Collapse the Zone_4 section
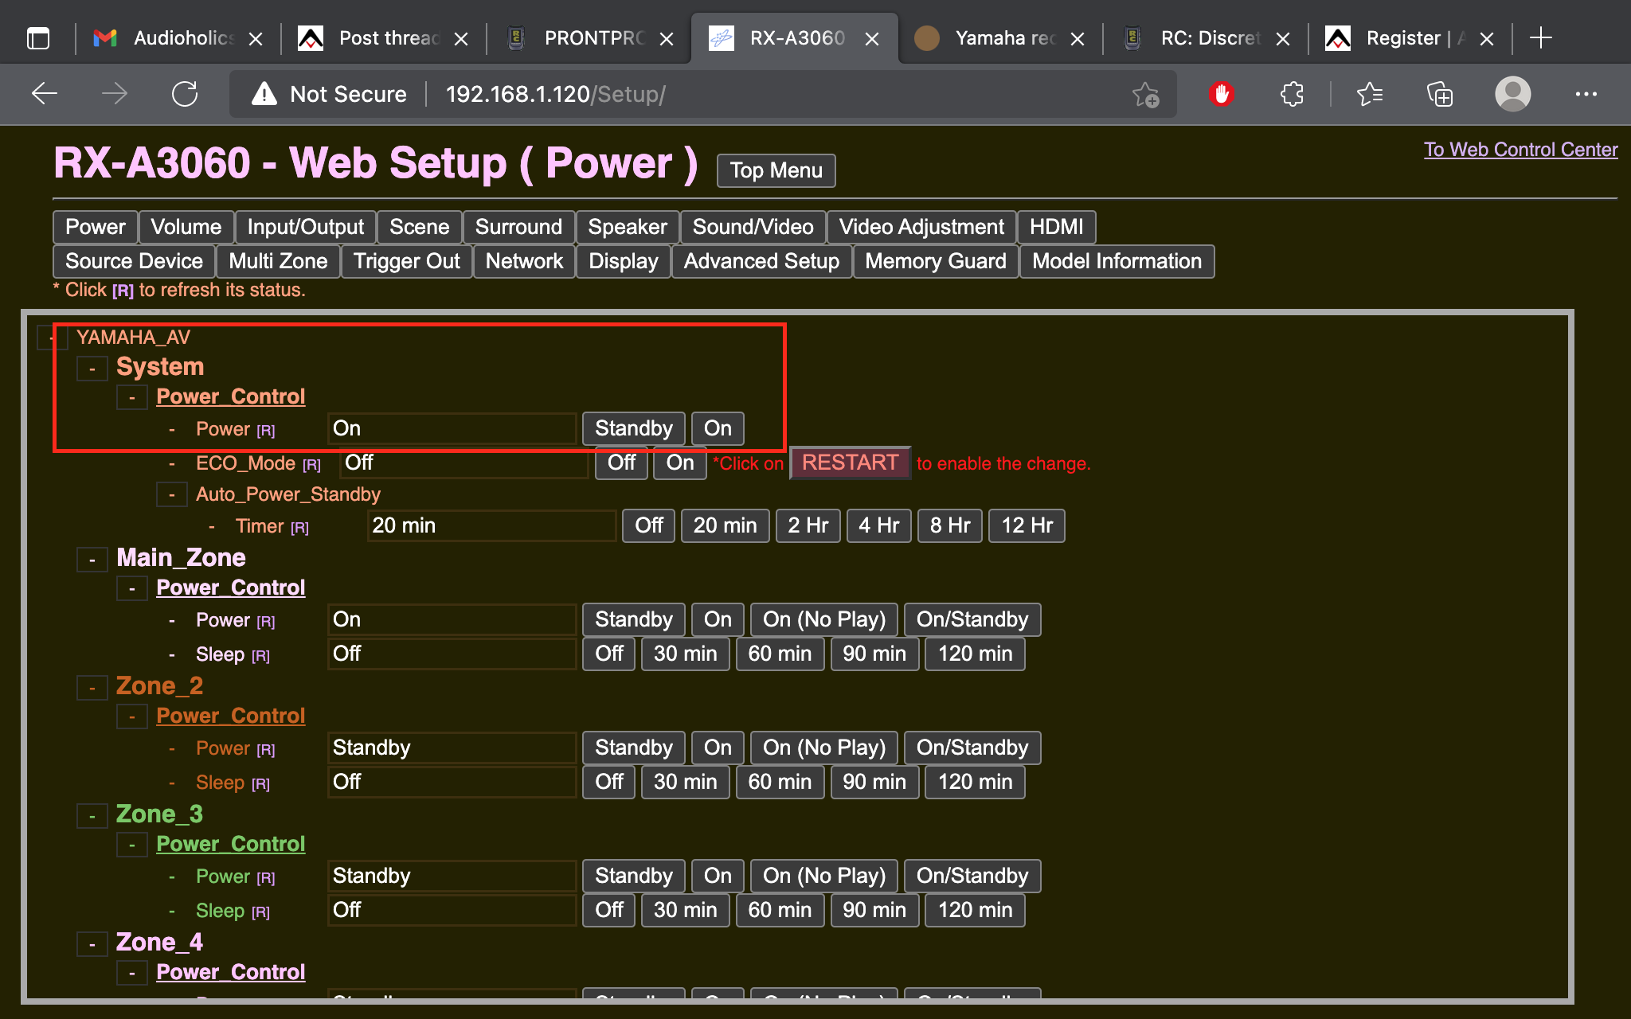1631x1019 pixels. (92, 944)
